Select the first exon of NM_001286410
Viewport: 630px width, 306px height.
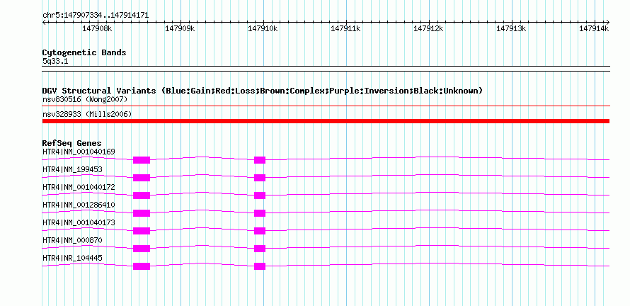point(142,213)
